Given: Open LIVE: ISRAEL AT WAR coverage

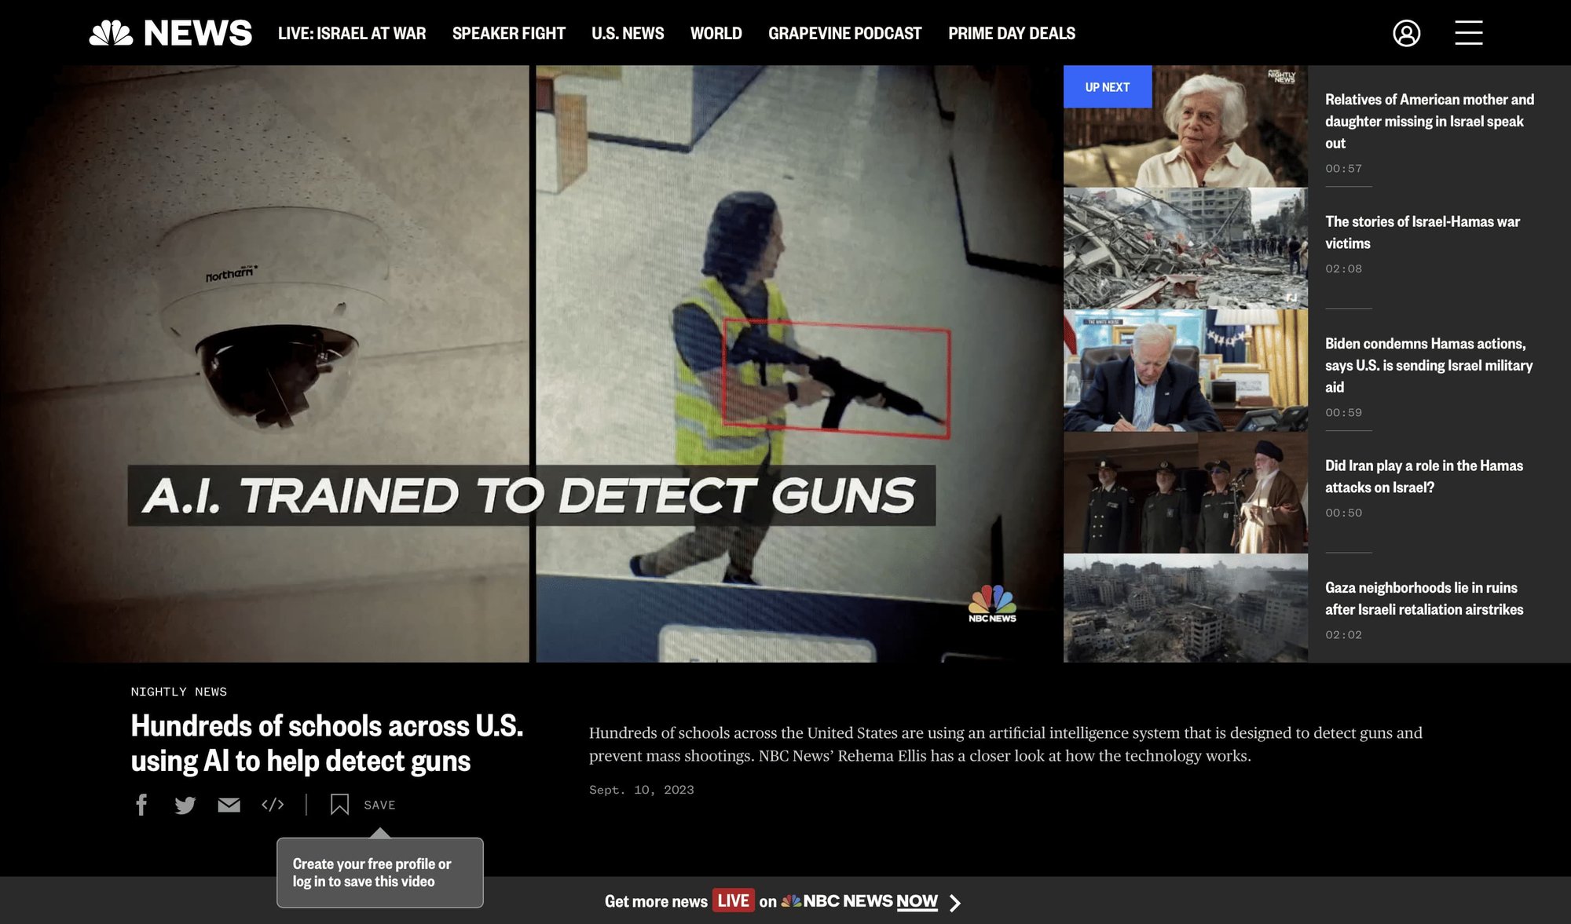Looking at the screenshot, I should (x=350, y=33).
